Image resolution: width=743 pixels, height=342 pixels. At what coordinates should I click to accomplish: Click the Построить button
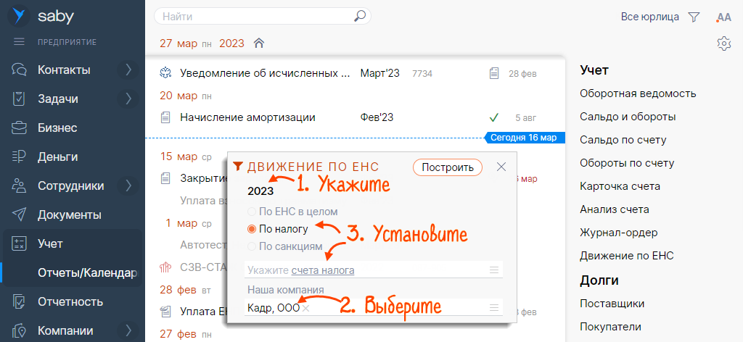click(447, 167)
